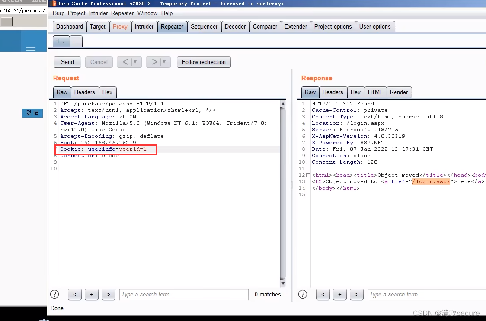Select the Response Hex tab

tap(355, 92)
